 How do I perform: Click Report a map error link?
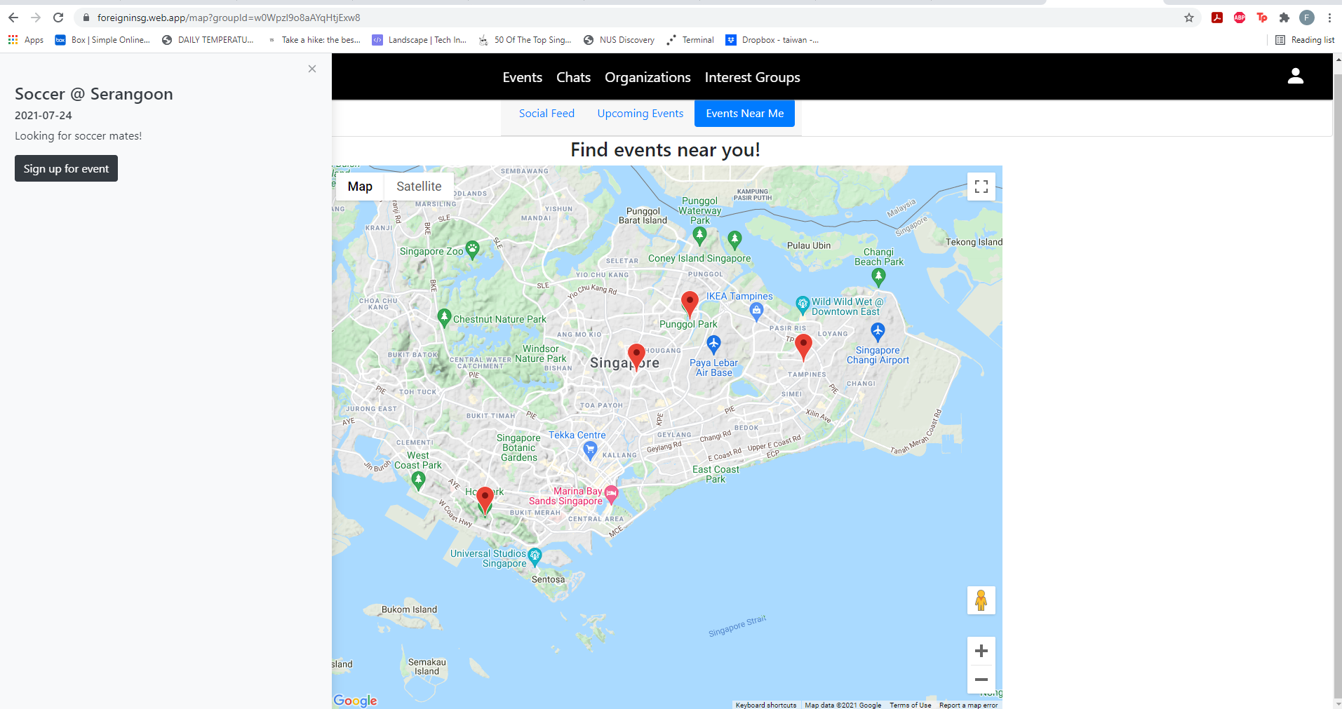pyautogui.click(x=968, y=705)
